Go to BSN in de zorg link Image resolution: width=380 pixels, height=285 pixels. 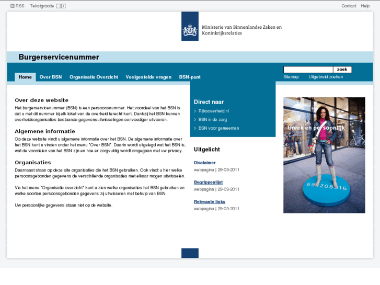213,120
